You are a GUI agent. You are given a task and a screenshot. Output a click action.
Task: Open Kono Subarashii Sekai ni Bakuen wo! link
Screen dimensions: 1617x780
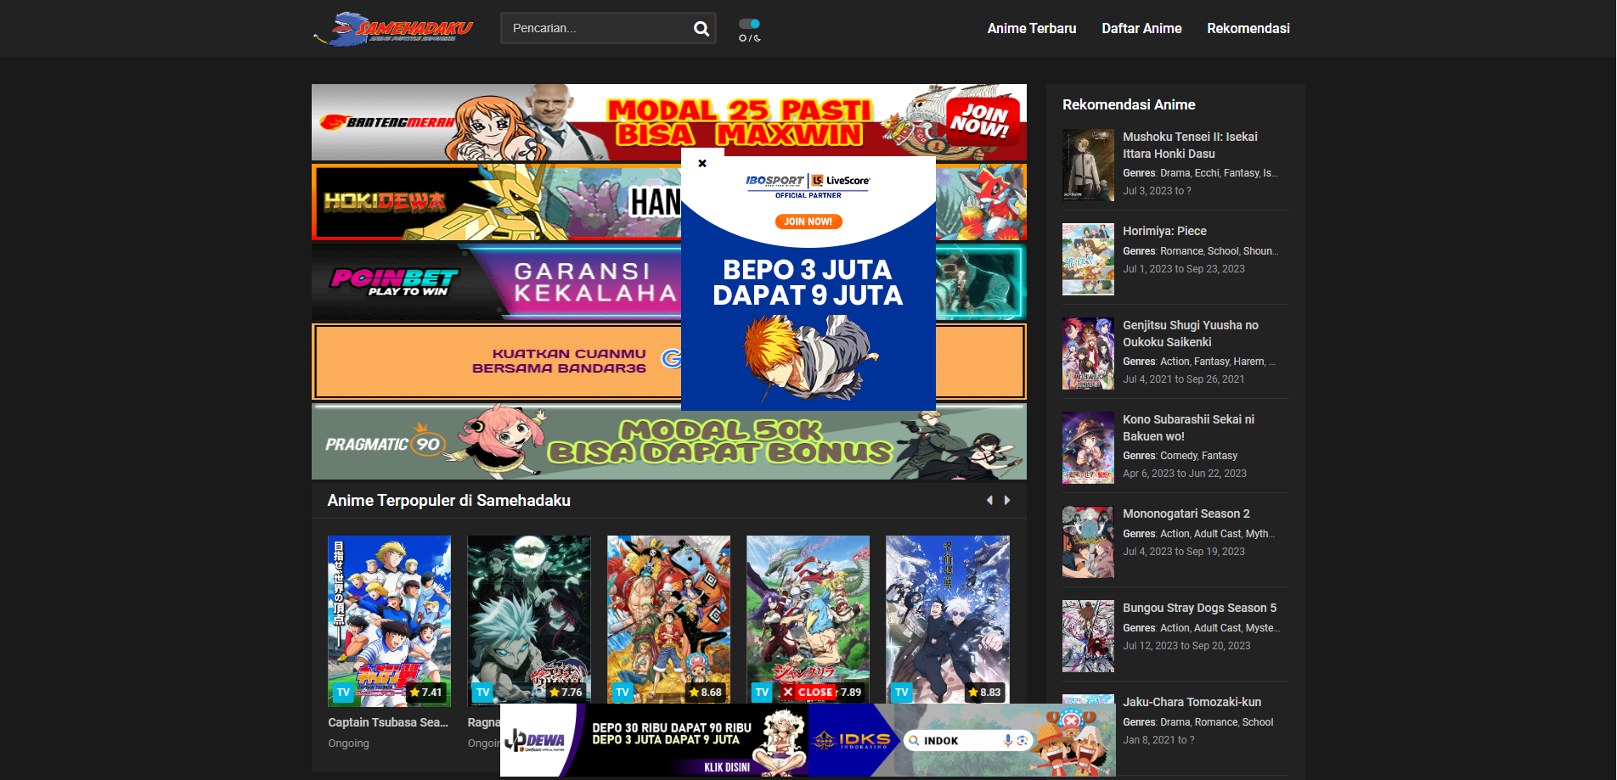pos(1188,428)
